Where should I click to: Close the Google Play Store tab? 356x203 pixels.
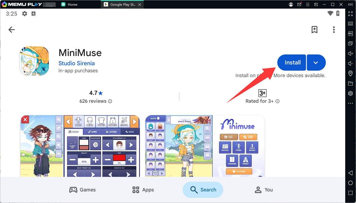tap(140, 4)
